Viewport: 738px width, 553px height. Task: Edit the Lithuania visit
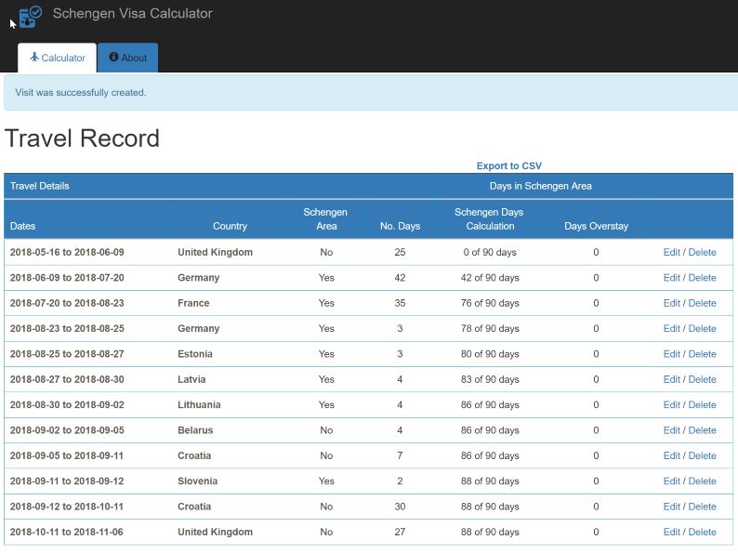point(671,405)
